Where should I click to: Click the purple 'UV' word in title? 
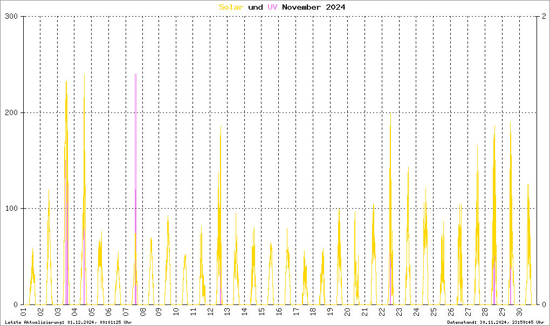[x=273, y=7]
